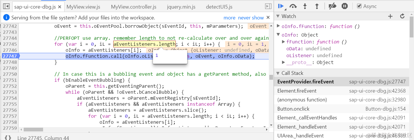
Task: Resume script execution
Action: tap(281, 6)
